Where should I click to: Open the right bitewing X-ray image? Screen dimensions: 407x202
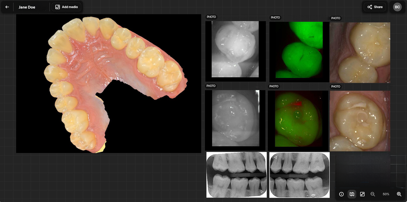coord(299,175)
